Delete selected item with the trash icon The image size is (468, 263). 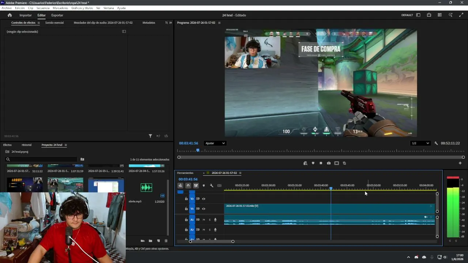pos(166,241)
